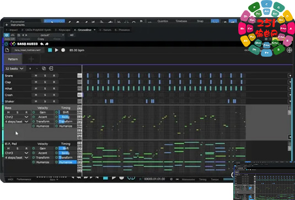Adjust E.P. Pad Timing Shift slider

[x=67, y=148]
